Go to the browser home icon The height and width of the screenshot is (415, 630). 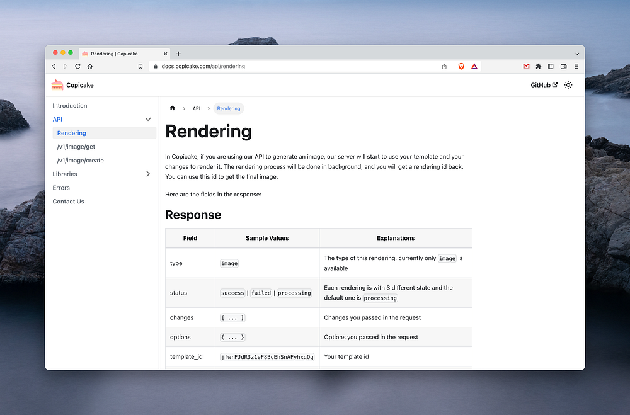(90, 66)
